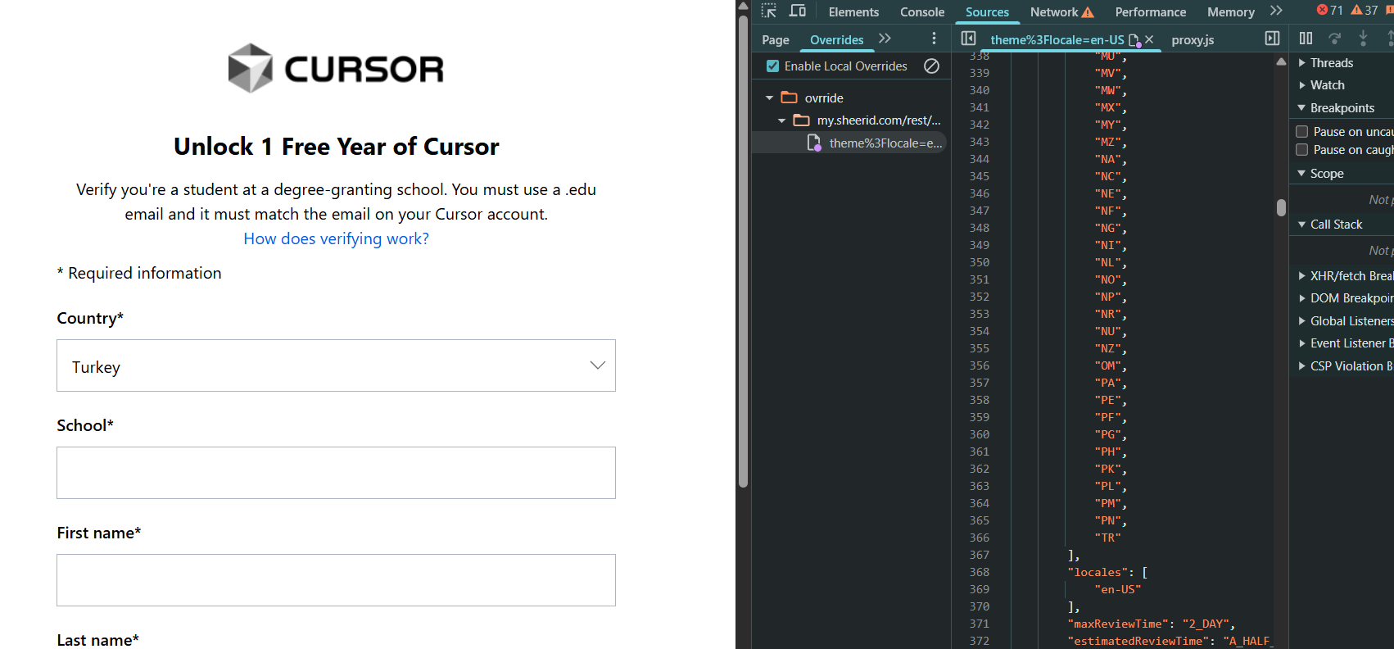Click the "NL" entry in code

1107,263
